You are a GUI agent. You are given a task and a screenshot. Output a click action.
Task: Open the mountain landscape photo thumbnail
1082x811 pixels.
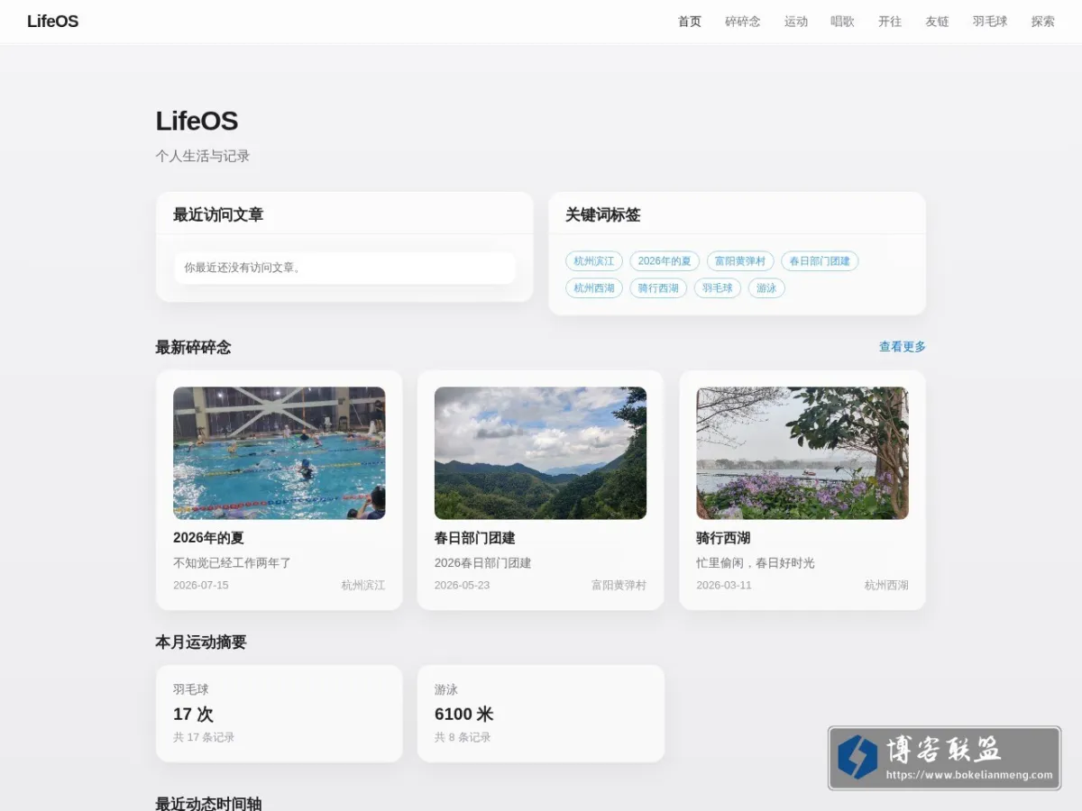tap(541, 453)
